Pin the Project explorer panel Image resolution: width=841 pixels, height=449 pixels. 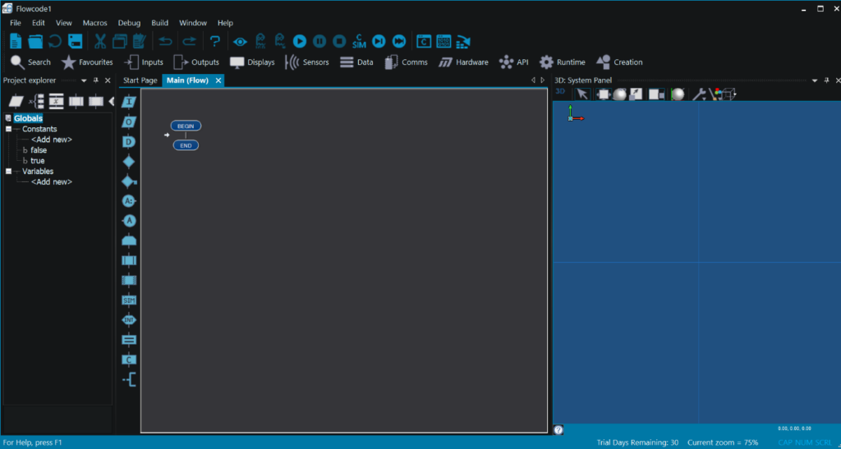coord(96,80)
